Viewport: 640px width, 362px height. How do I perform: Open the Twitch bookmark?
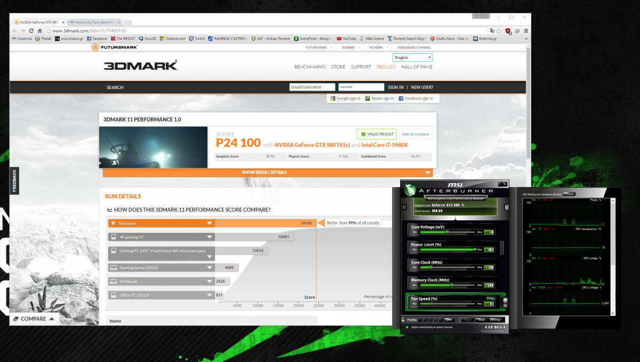(197, 38)
